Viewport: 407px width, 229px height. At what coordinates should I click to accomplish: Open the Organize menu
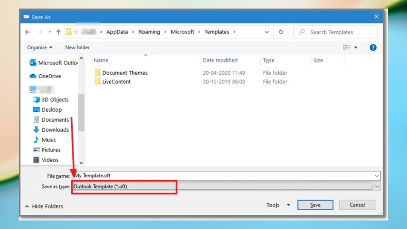click(x=40, y=48)
